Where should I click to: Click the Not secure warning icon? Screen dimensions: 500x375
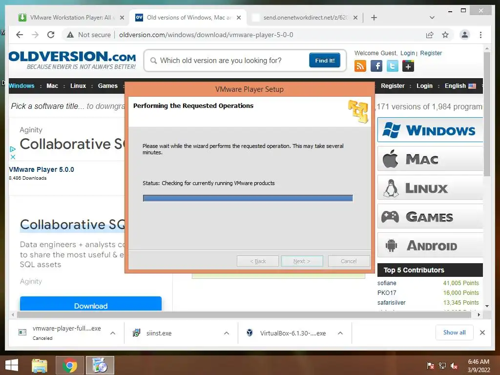click(70, 35)
